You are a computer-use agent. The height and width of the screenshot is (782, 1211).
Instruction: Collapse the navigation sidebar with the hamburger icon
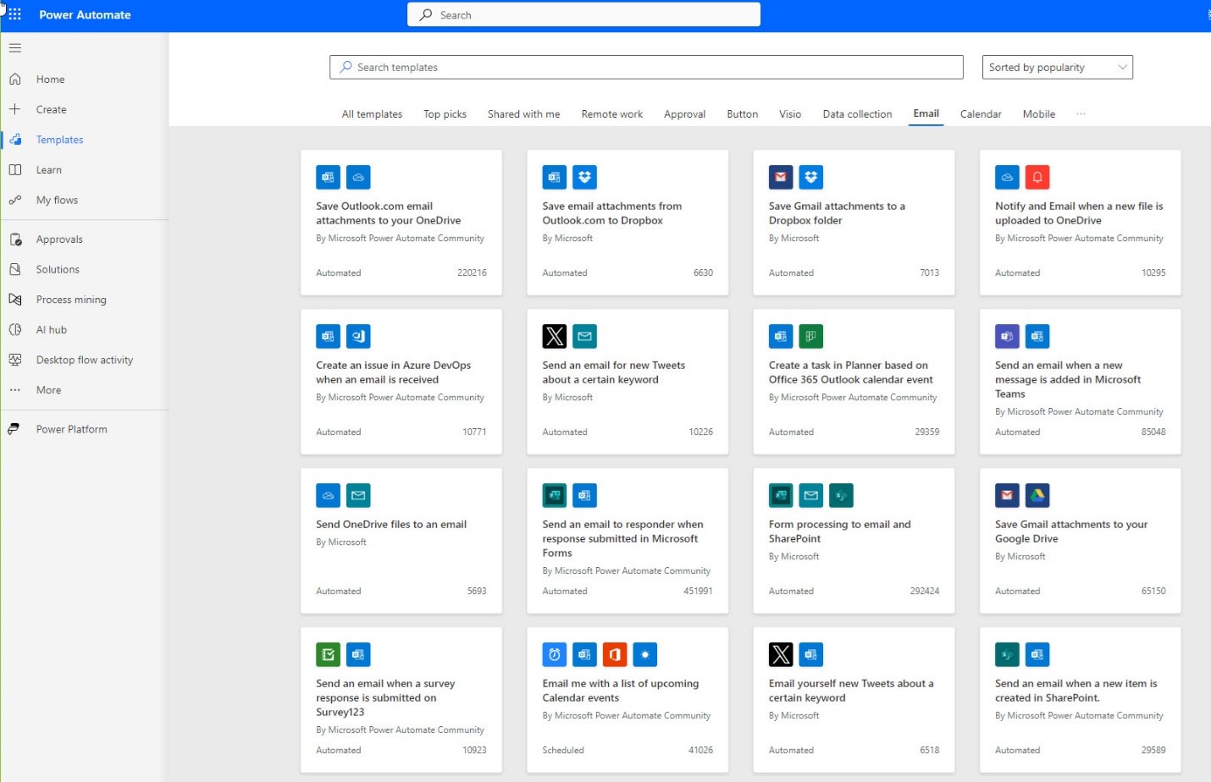click(x=14, y=47)
